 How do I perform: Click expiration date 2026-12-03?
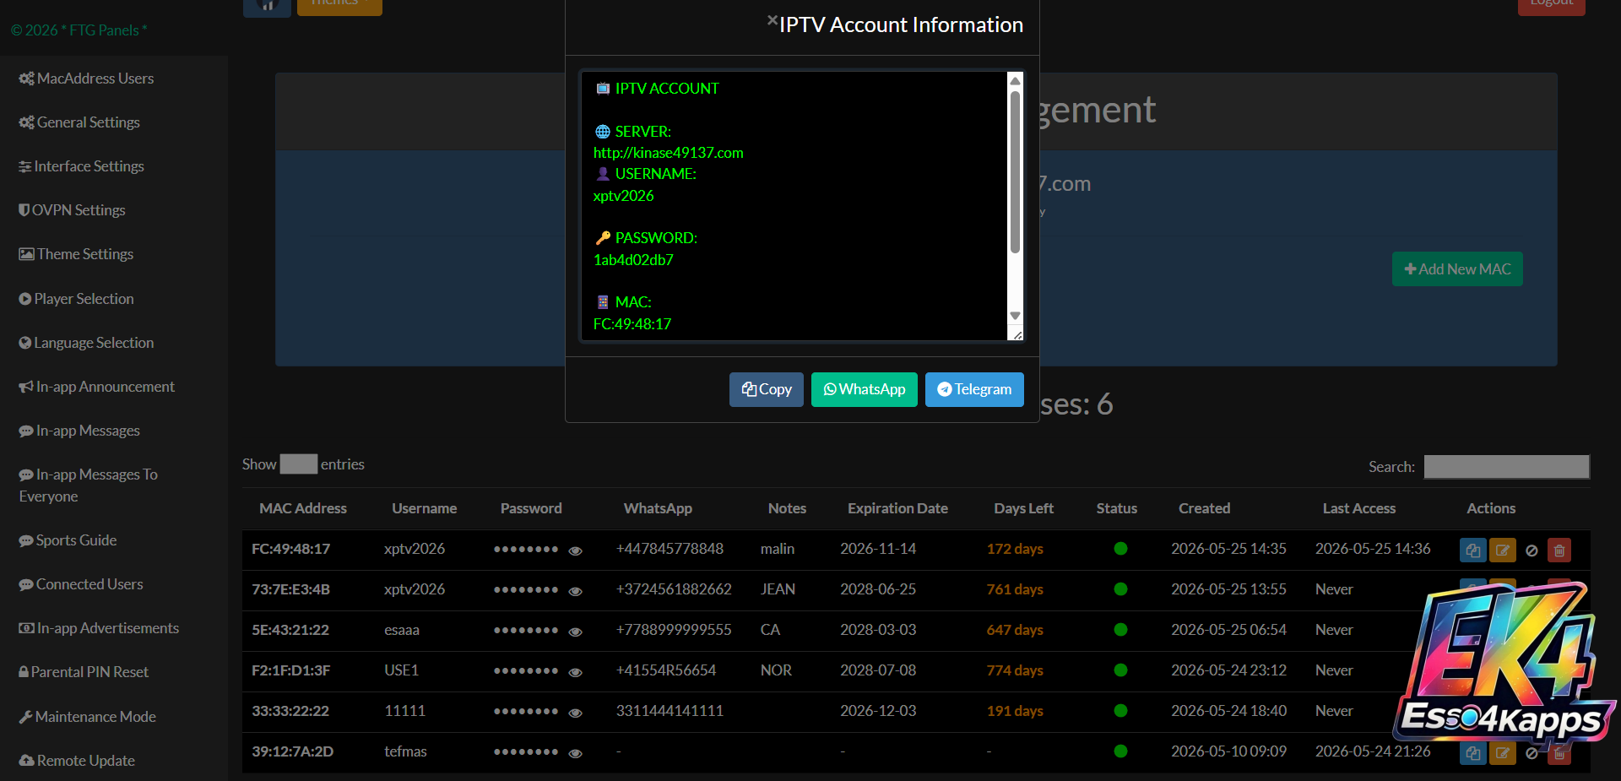(878, 711)
